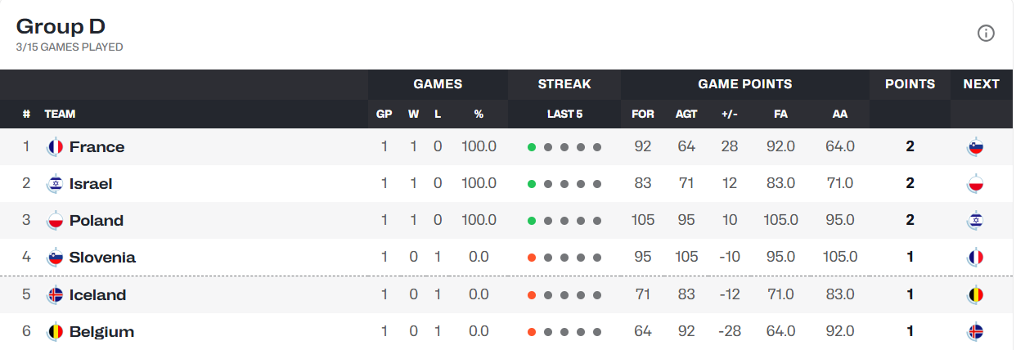The height and width of the screenshot is (350, 1016).
Task: Click France's green win streak dot
Action: [x=532, y=147]
